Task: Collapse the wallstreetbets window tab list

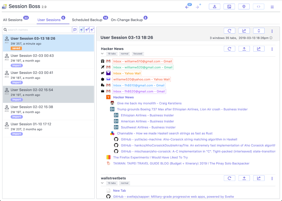Action: pyautogui.click(x=102, y=183)
